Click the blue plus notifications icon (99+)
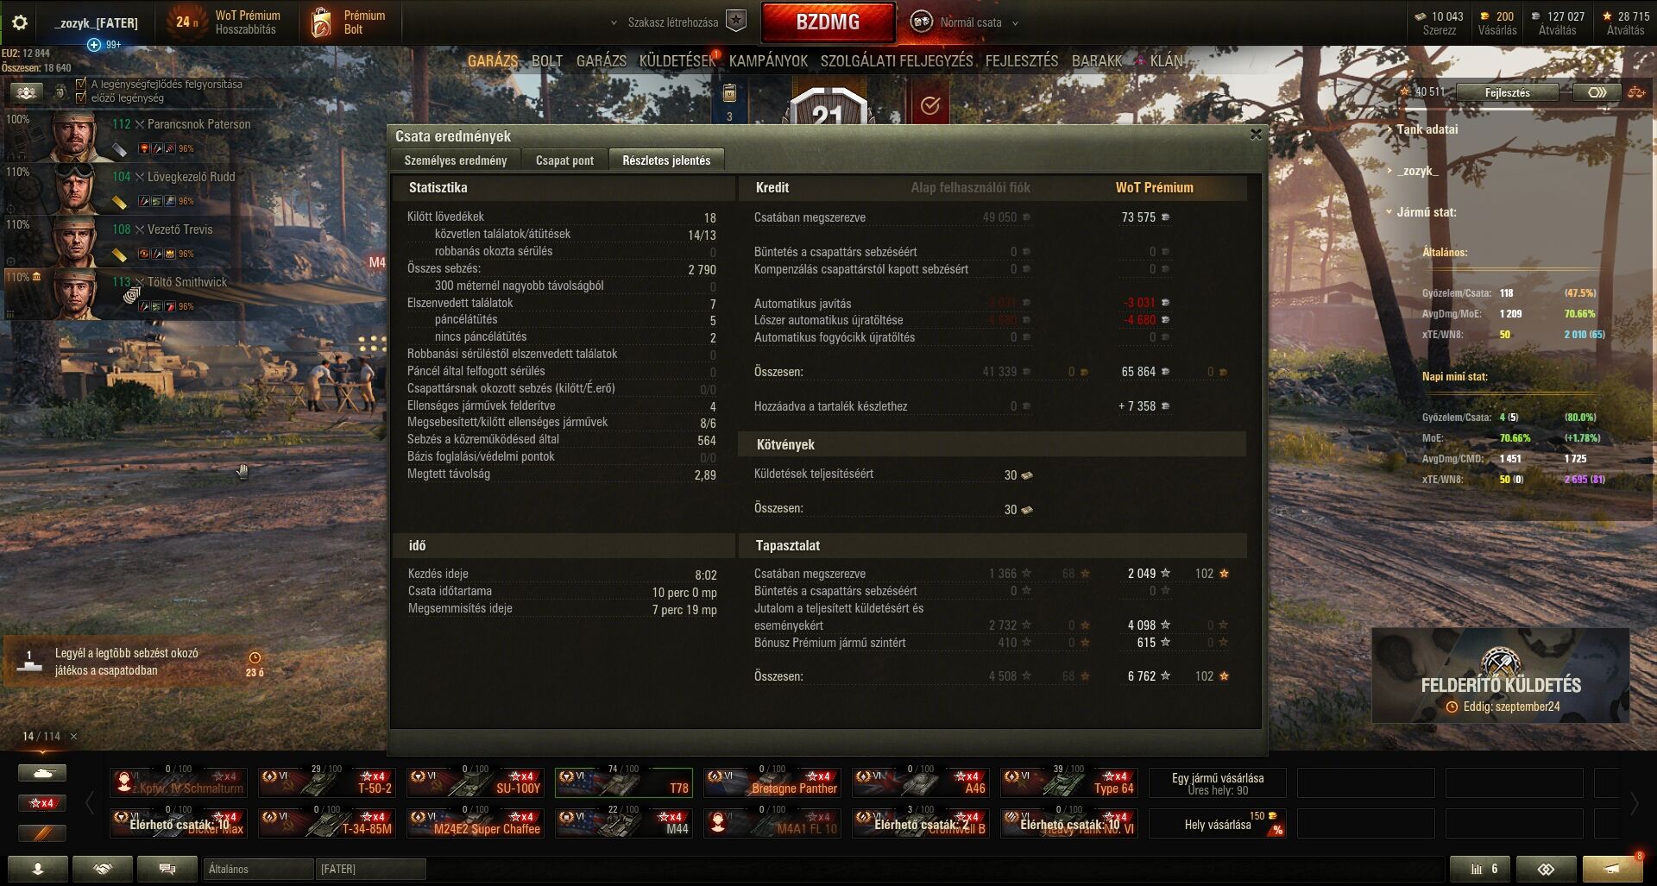This screenshot has height=886, width=1657. (94, 44)
